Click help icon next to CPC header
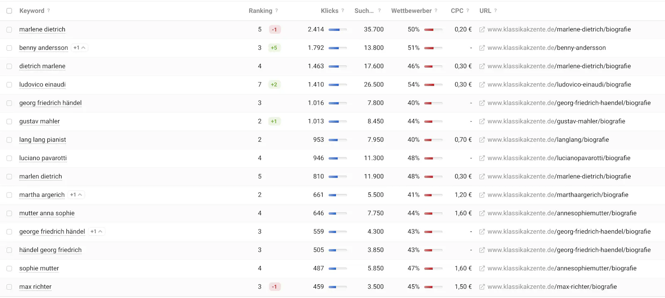The image size is (665, 298). coord(468,10)
